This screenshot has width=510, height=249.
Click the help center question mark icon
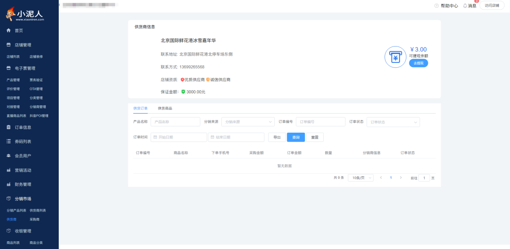[436, 6]
